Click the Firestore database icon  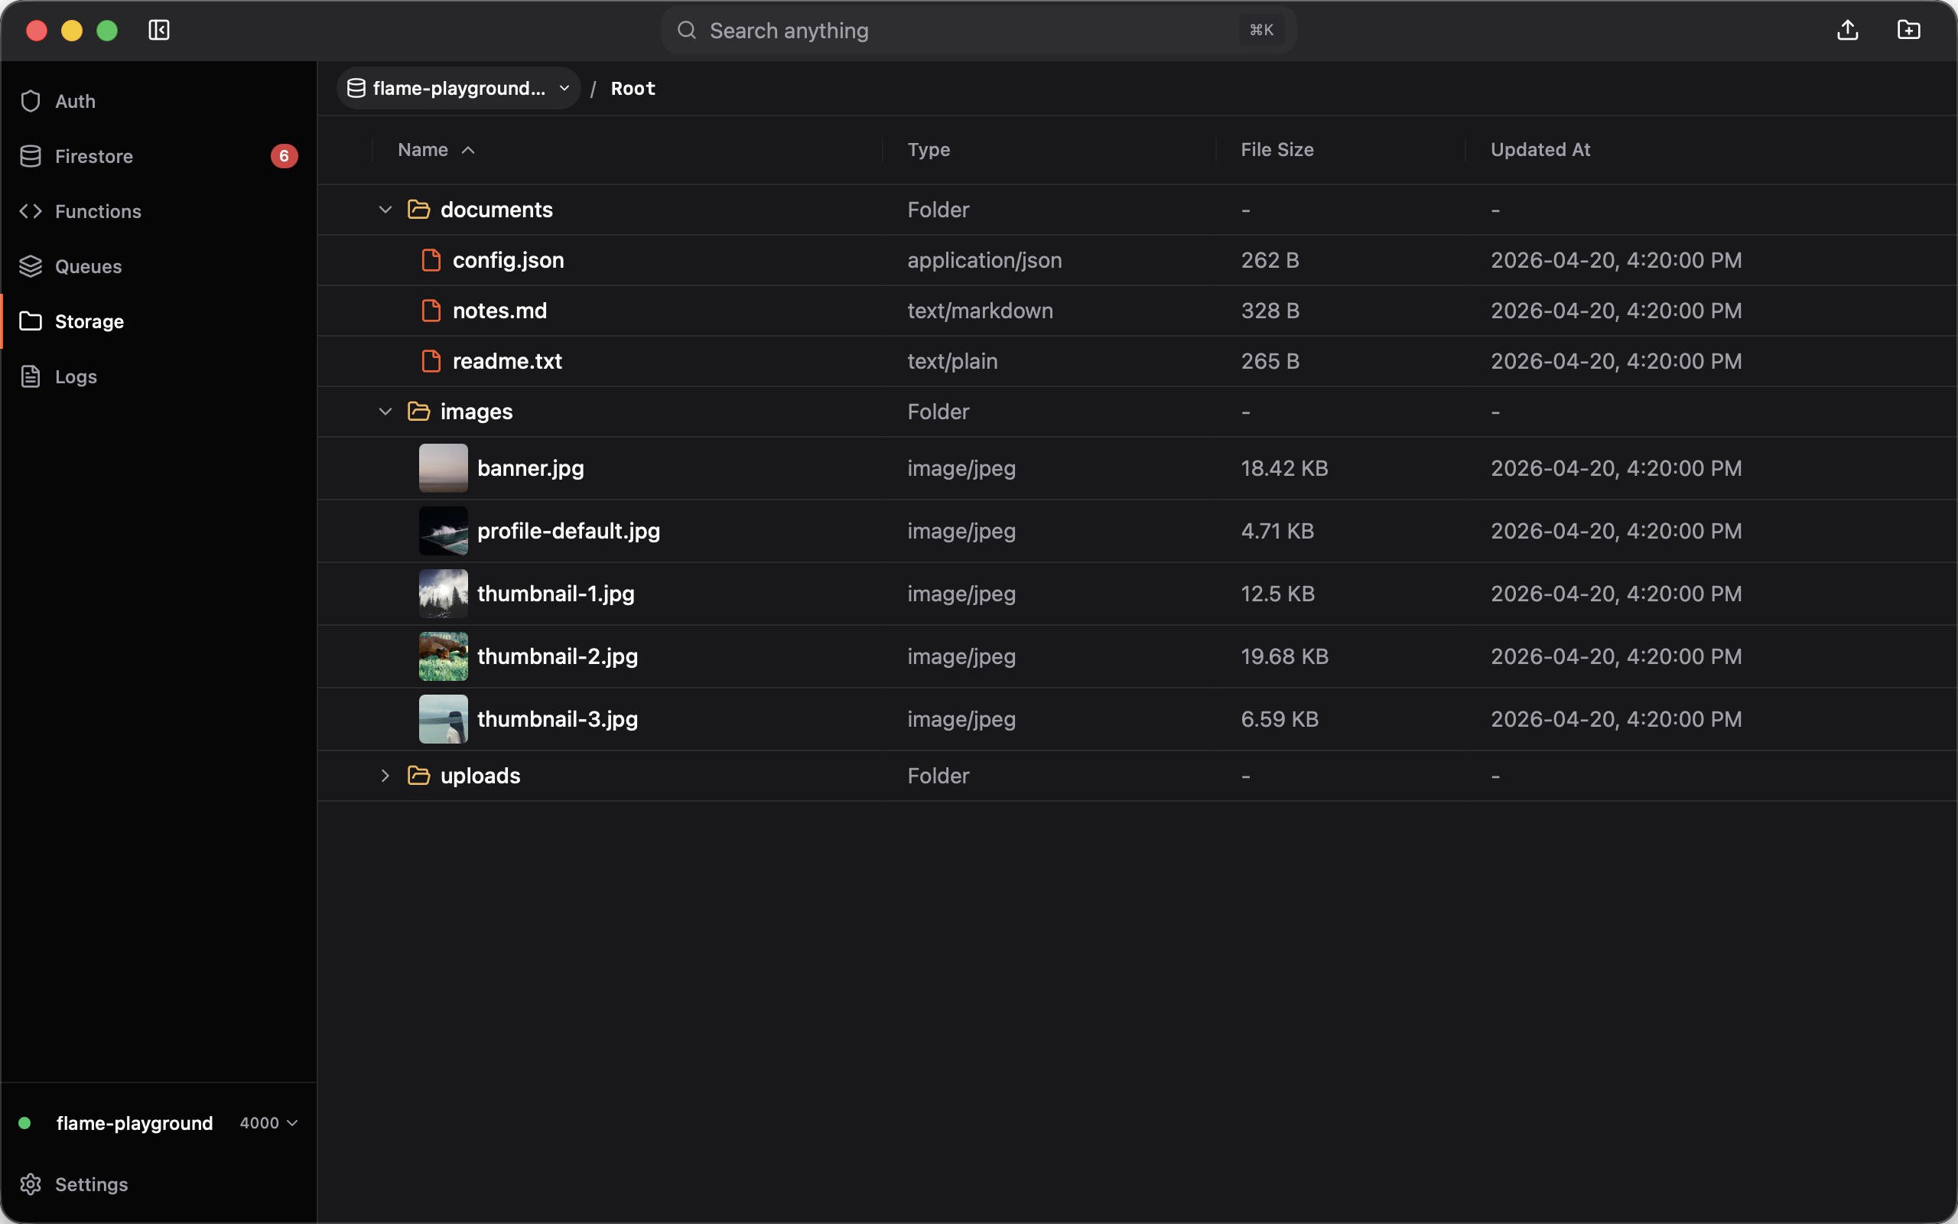[31, 156]
